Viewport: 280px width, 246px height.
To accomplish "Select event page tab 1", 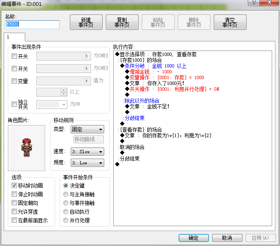I will pyautogui.click(x=14, y=37).
